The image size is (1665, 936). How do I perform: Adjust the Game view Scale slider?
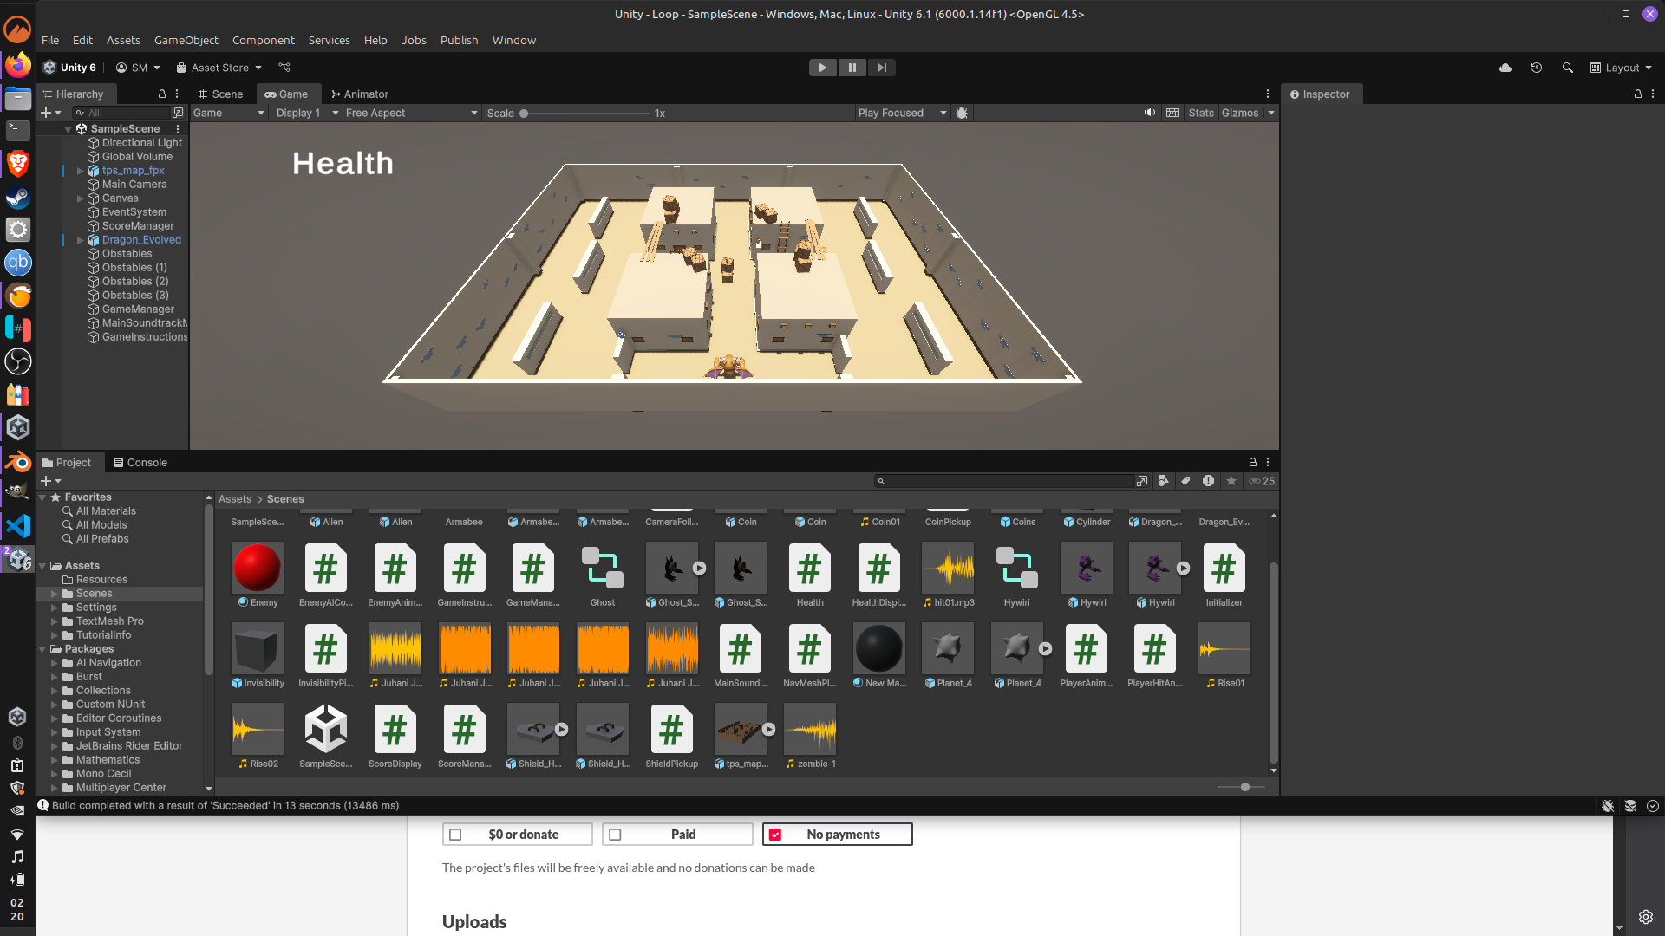coord(524,114)
